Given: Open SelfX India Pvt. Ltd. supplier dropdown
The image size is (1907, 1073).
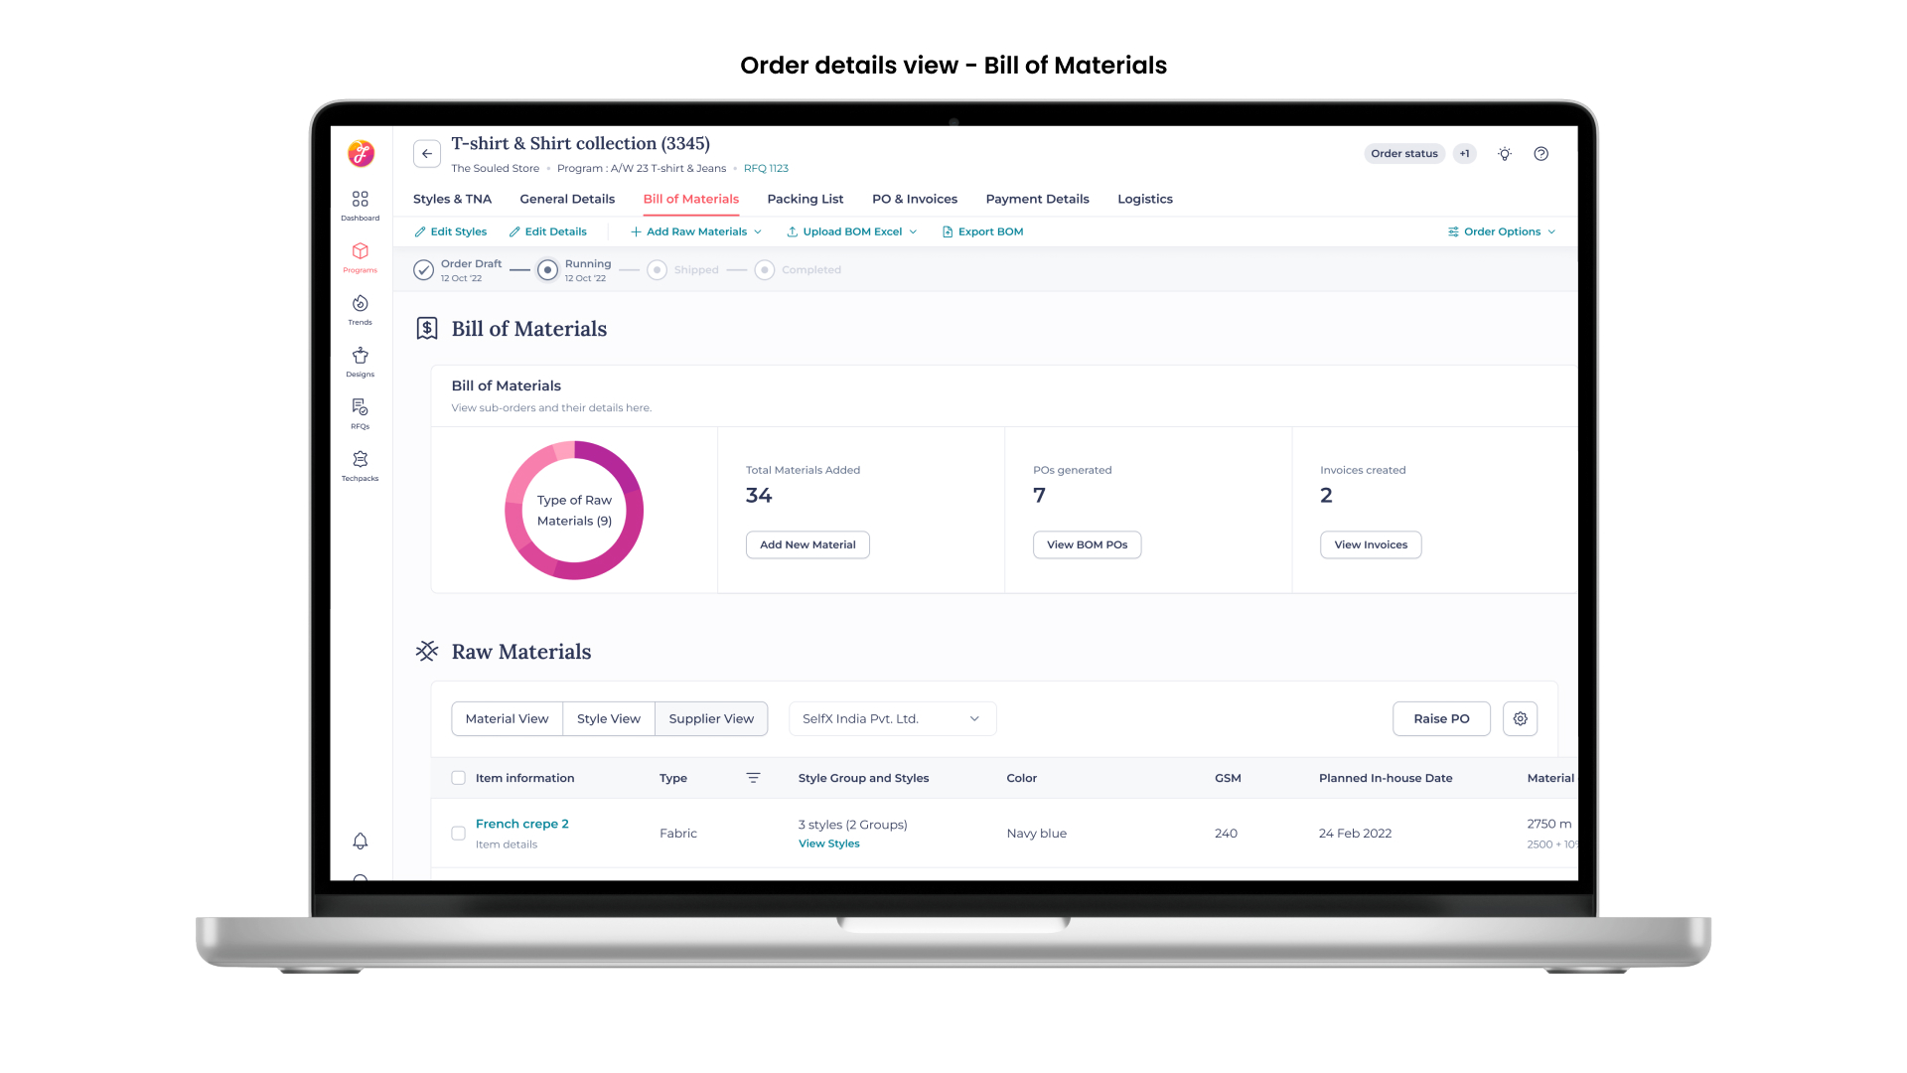Looking at the screenshot, I should [892, 718].
